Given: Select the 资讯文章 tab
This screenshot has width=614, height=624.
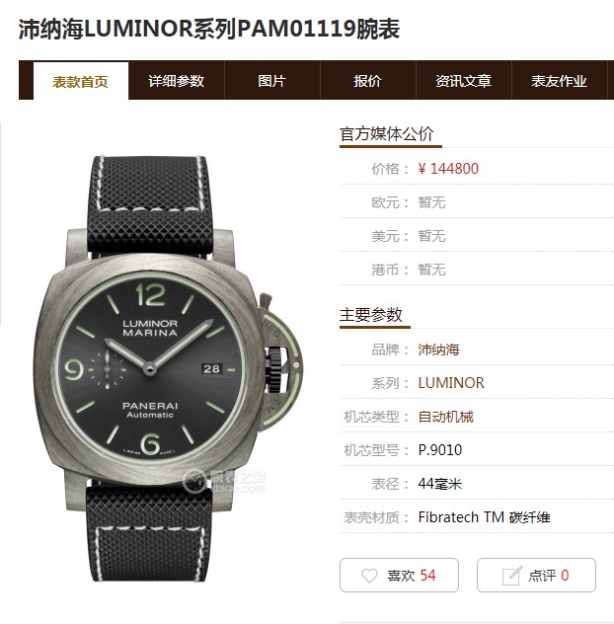Looking at the screenshot, I should (x=464, y=81).
